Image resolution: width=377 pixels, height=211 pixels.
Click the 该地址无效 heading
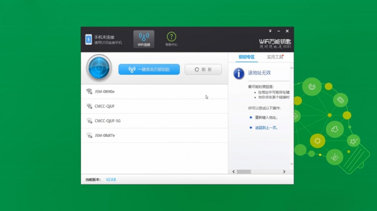coord(260,73)
